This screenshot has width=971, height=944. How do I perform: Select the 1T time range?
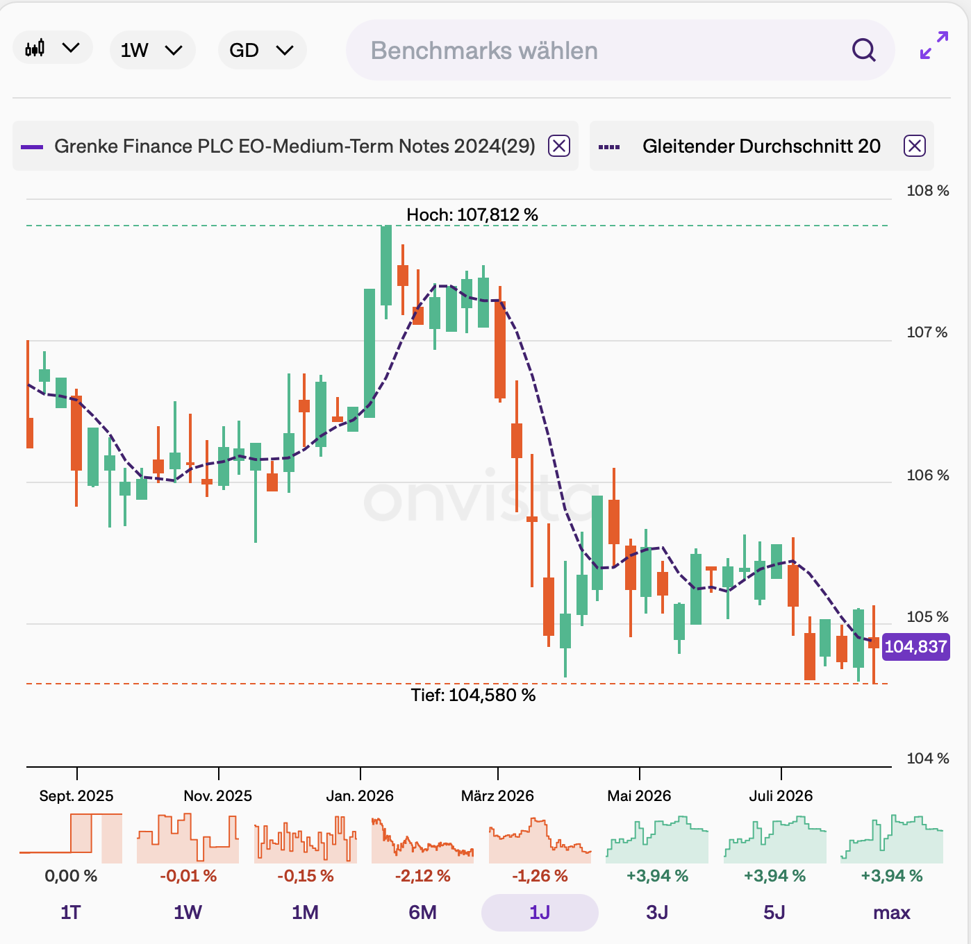pyautogui.click(x=71, y=912)
